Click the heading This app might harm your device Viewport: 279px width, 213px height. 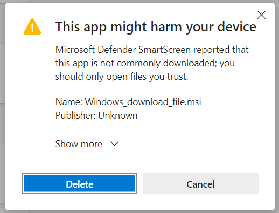(156, 27)
